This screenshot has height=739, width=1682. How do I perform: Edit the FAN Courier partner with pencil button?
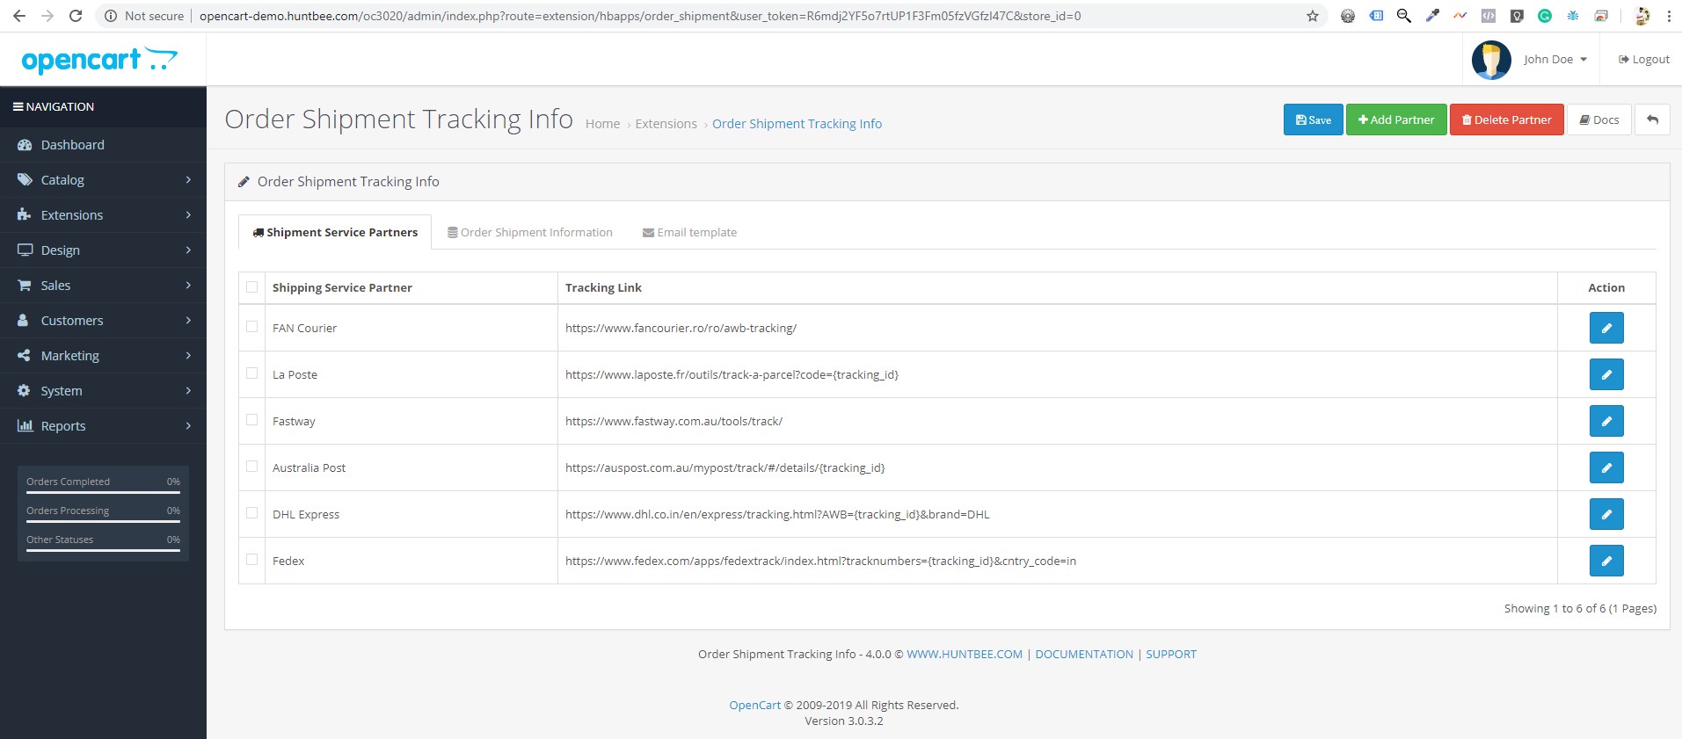[1606, 328]
